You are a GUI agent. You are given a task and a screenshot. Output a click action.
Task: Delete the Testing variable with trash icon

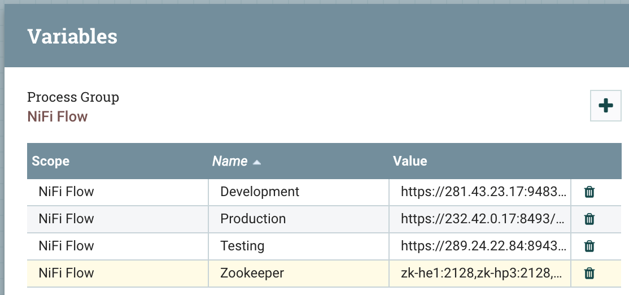[589, 246]
